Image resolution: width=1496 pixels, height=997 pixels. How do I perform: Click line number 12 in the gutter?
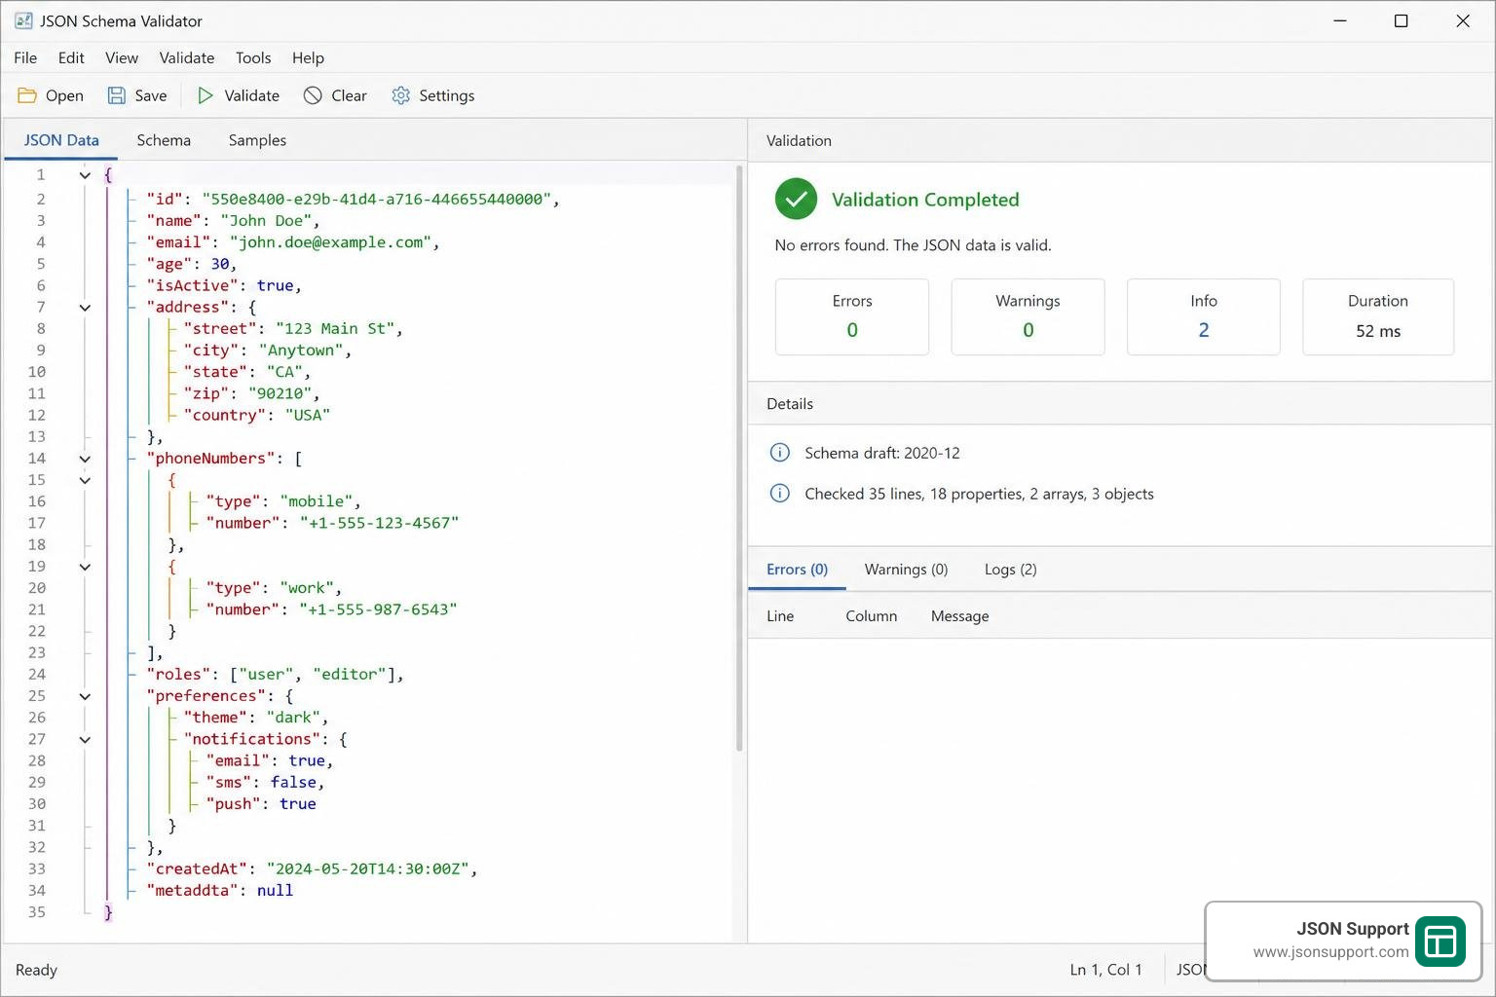click(x=36, y=415)
